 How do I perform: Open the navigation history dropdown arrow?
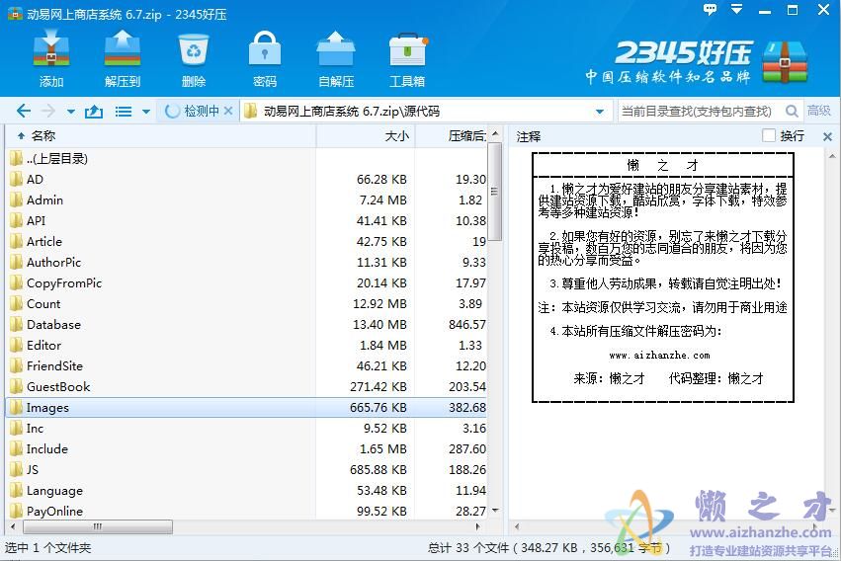(71, 112)
